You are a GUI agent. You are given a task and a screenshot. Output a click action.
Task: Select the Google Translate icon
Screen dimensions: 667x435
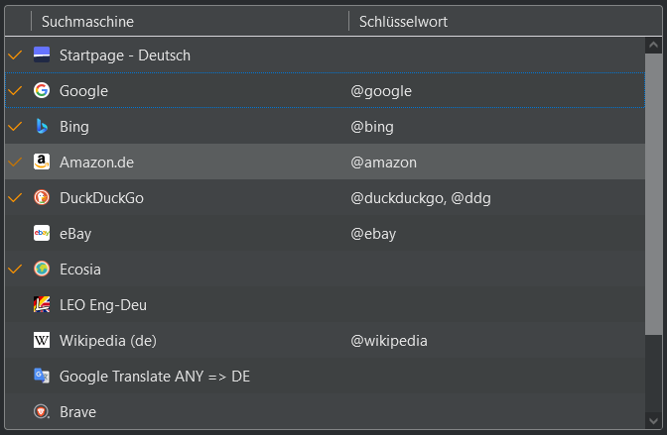(x=42, y=376)
